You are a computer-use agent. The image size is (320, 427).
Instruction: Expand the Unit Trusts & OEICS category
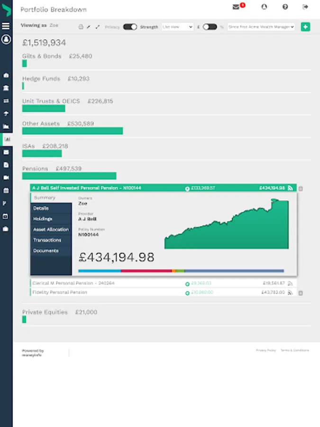pyautogui.click(x=51, y=101)
